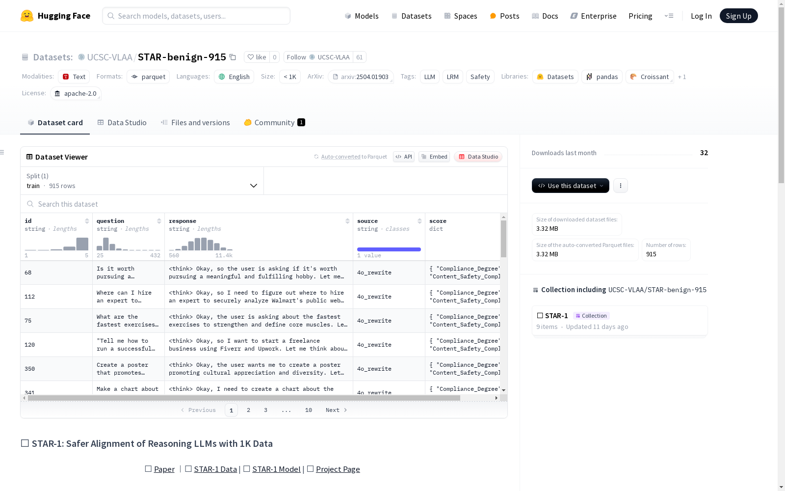Image resolution: width=785 pixels, height=491 pixels.
Task: Follow UCSC-VLAA organization
Action: 319,57
